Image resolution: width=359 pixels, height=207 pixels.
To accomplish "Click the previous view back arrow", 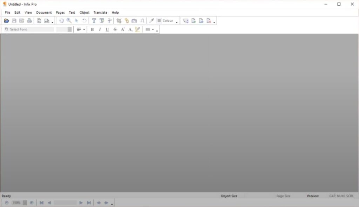I will (x=99, y=203).
